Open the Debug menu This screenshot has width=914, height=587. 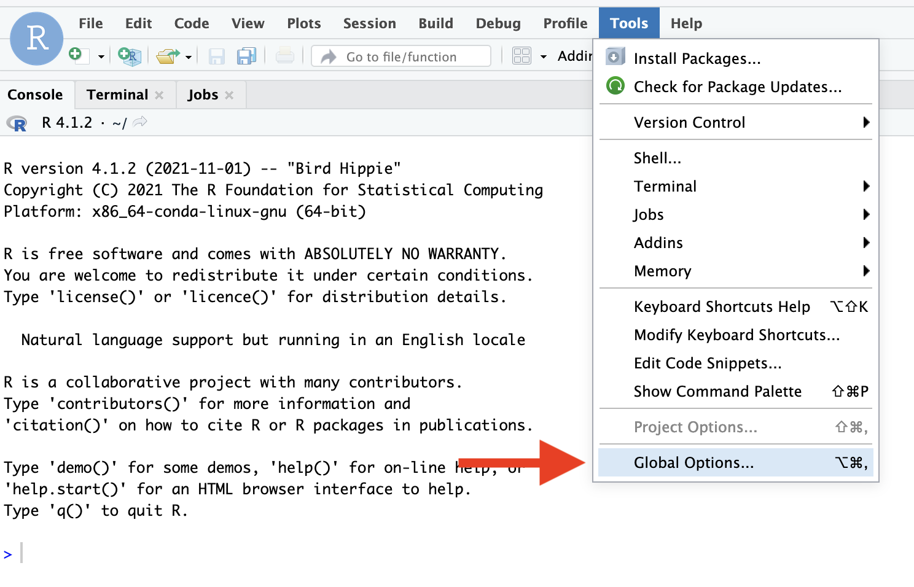pos(498,23)
